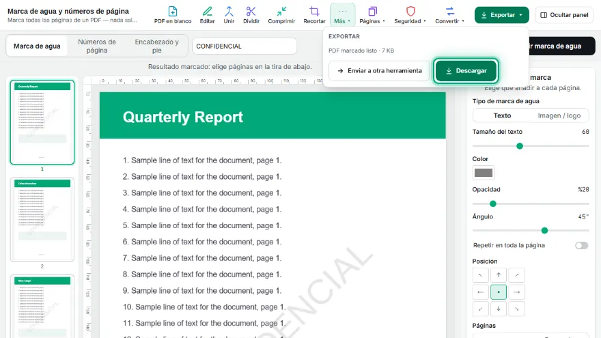Select the Unir merge tool
Image resolution: width=601 pixels, height=338 pixels.
point(229,15)
